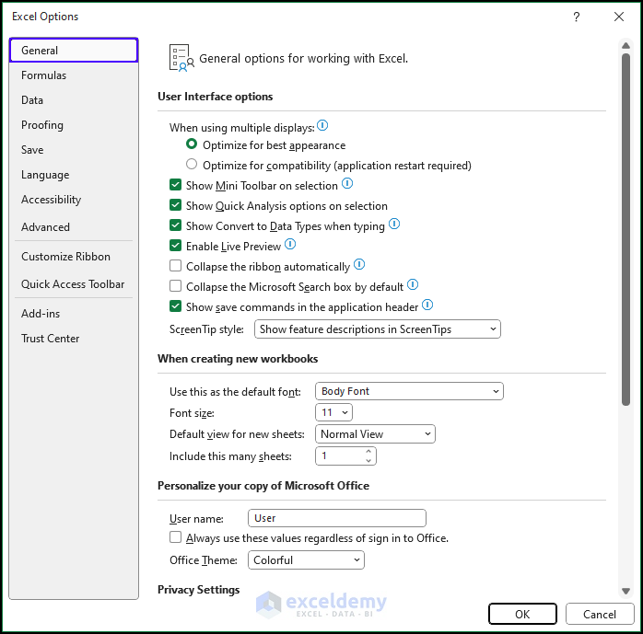This screenshot has width=643, height=634.
Task: Click info icon beside Collapse the ribbon automatically
Action: (359, 264)
